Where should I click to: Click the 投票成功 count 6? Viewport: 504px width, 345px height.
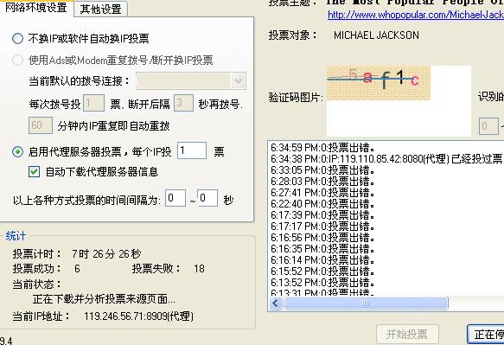77,268
